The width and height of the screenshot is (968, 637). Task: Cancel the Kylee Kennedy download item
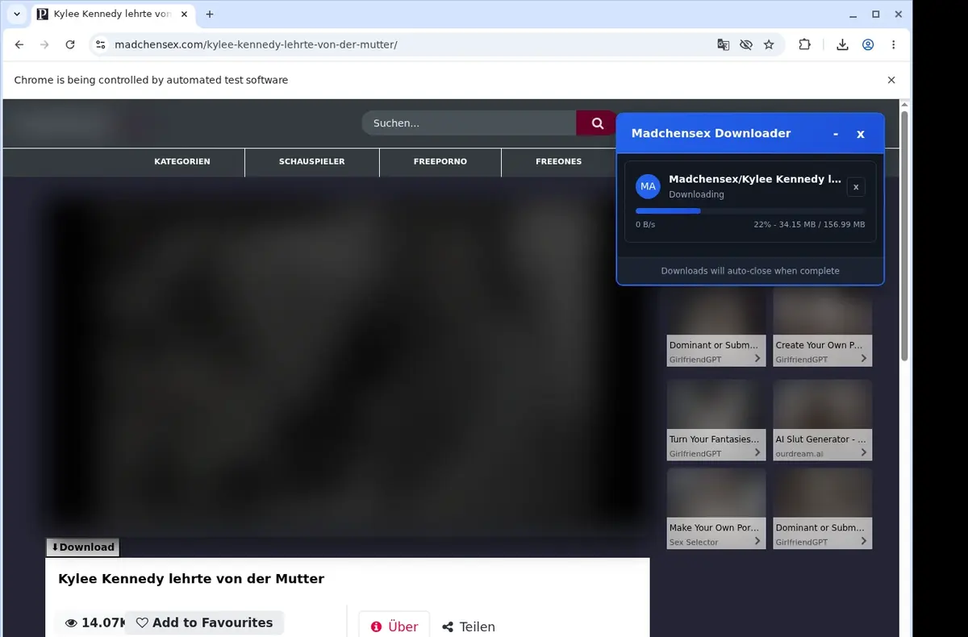click(x=856, y=187)
